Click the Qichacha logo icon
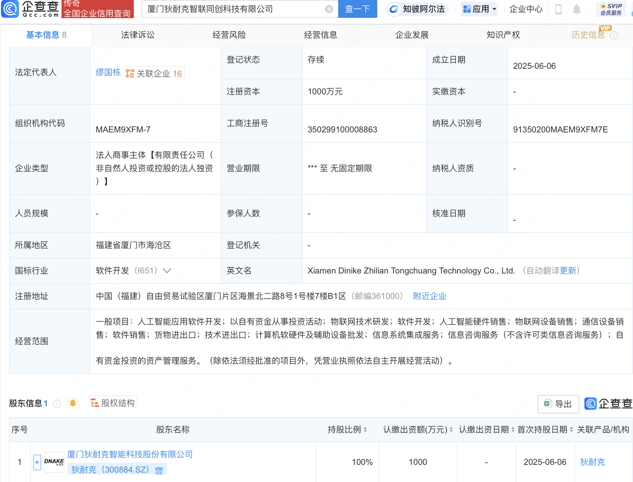 pyautogui.click(x=10, y=9)
